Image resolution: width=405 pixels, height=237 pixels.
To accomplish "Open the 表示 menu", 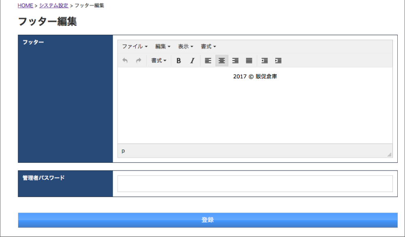I will pos(185,47).
